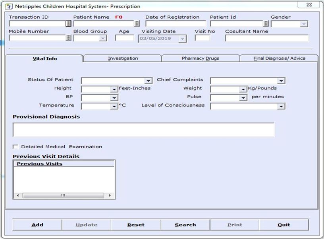Screen dimensions: 324x239
Task: Open the Temperature dropdown
Action: click(x=114, y=106)
